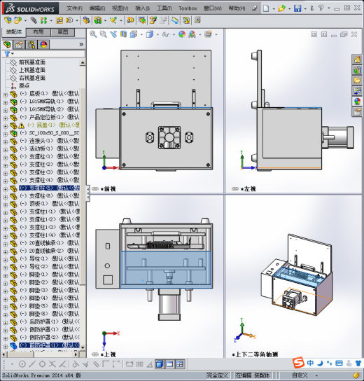Viewport: 364px width, 381px height.
Task: Switch to single view viewport layout
Action: [160, 364]
